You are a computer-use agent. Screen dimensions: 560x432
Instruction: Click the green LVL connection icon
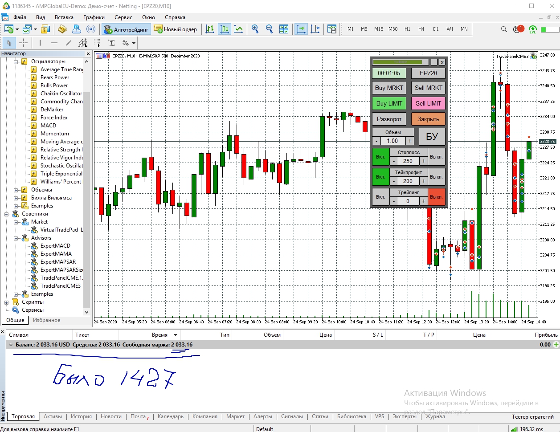tap(533, 29)
